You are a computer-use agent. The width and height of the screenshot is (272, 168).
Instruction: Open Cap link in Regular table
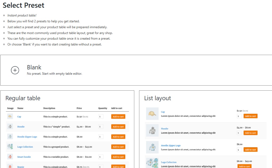pyautogui.click(x=19, y=117)
